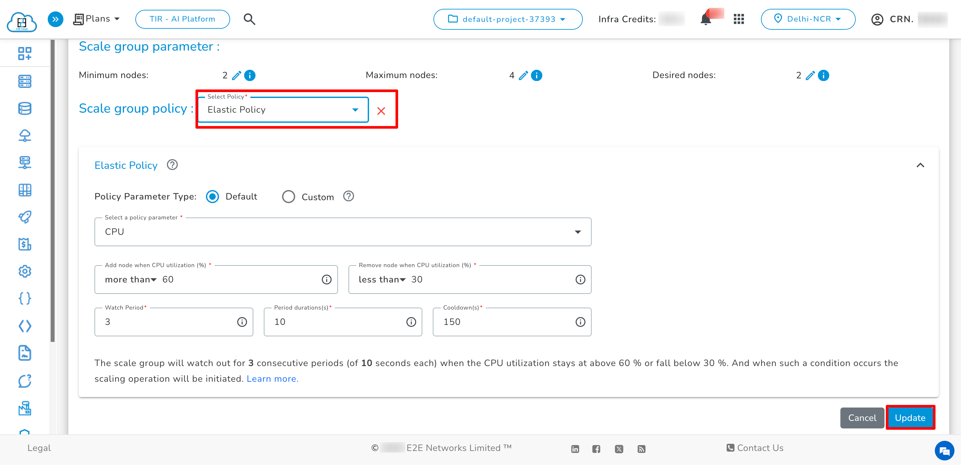This screenshot has width=961, height=465.
Task: Select the rocket launch icon in sidebar
Action: pos(25,217)
